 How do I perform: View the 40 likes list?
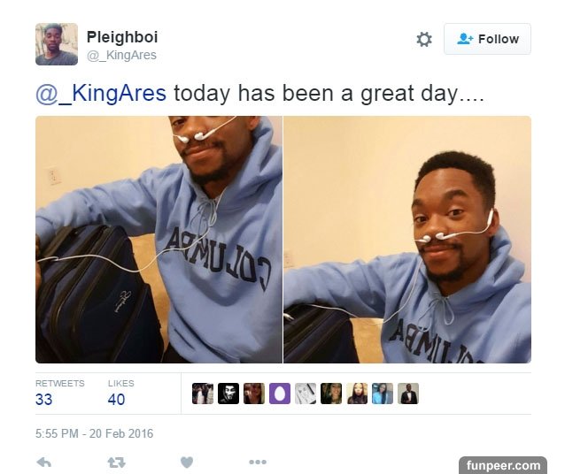pyautogui.click(x=120, y=393)
